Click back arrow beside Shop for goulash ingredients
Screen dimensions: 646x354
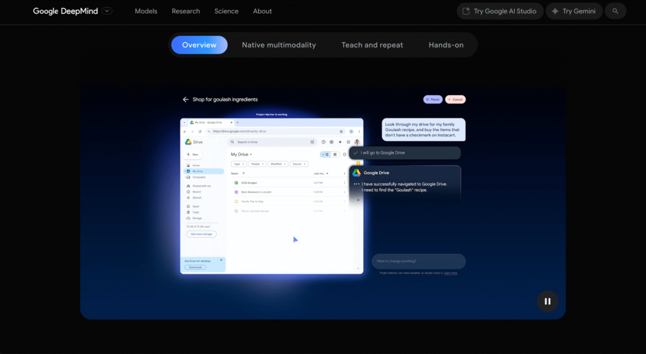[x=185, y=100]
